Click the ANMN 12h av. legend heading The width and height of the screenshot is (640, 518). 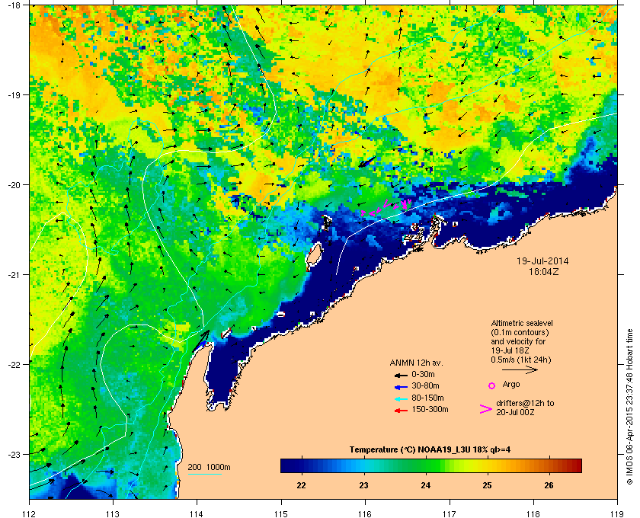coord(416,363)
